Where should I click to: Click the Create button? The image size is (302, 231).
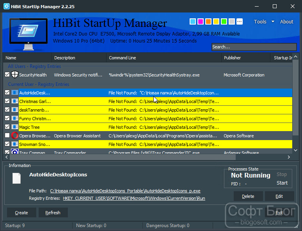pos(21,213)
